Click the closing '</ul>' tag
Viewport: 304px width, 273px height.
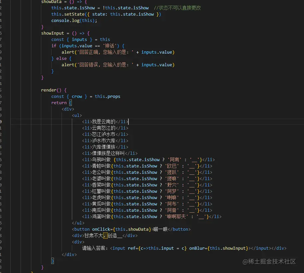click(x=78, y=223)
